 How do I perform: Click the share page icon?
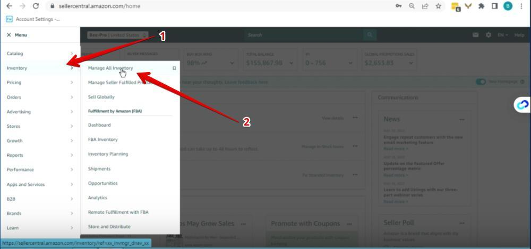425,6
